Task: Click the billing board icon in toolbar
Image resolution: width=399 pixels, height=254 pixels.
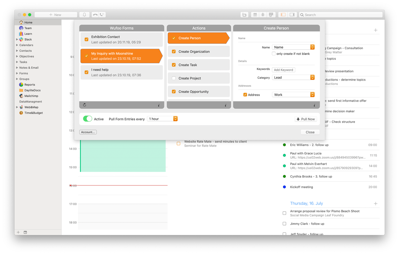Action: point(271,15)
